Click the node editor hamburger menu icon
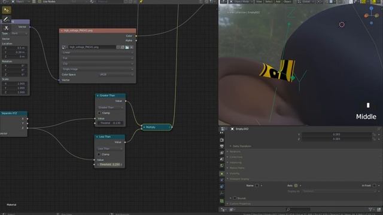Viewport: 383px width, 215px height. click(x=34, y=1)
